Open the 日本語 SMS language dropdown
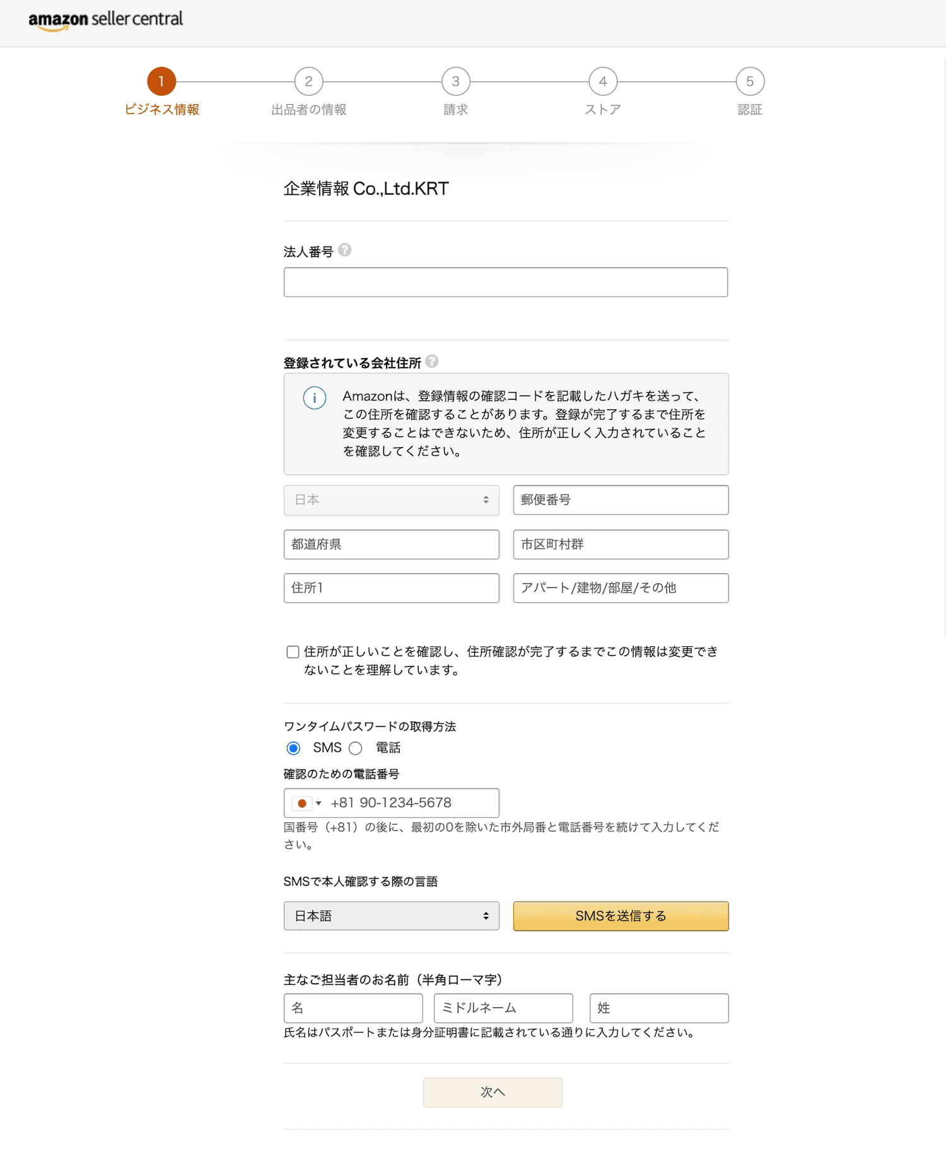This screenshot has height=1152, width=946. [392, 916]
